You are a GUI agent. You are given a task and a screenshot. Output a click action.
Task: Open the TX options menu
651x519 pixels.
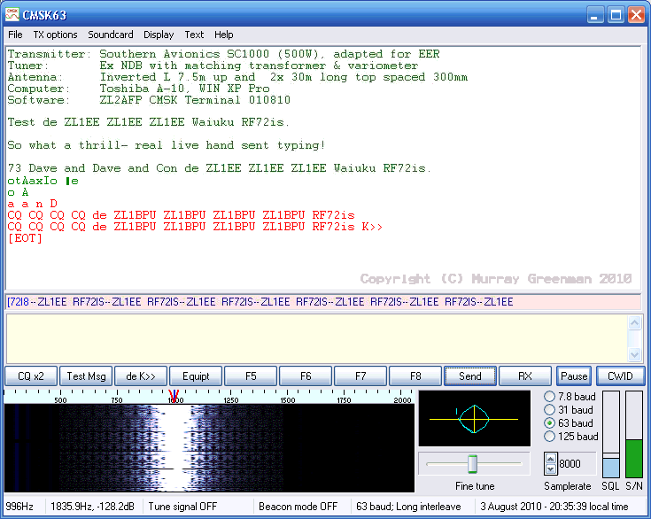55,35
